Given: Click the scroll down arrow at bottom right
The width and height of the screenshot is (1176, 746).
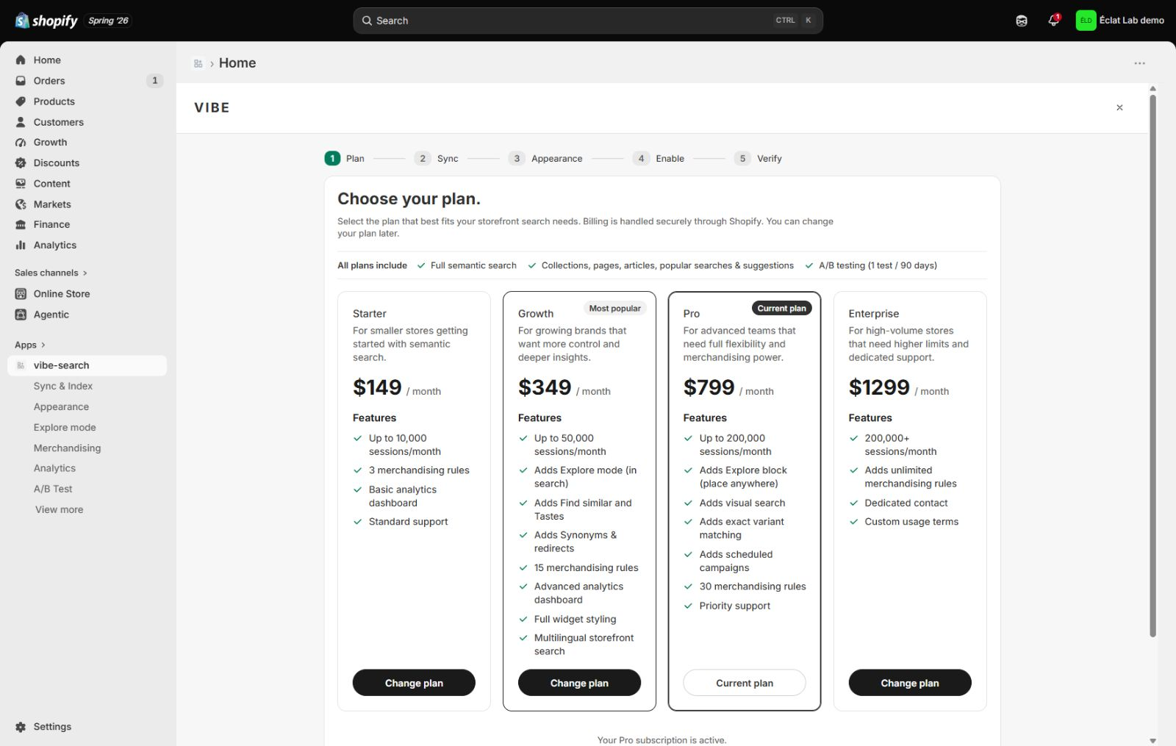Looking at the screenshot, I should pos(1152,740).
